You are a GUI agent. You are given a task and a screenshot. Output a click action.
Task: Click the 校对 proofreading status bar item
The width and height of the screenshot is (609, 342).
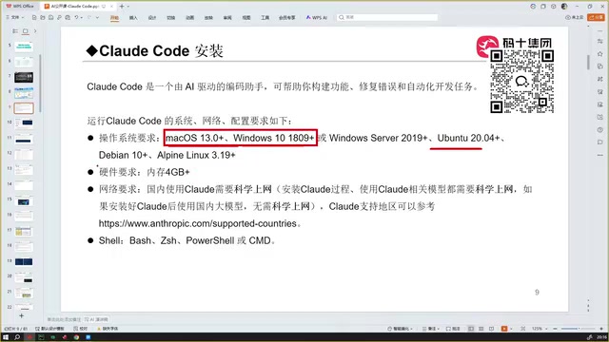[x=81, y=329]
